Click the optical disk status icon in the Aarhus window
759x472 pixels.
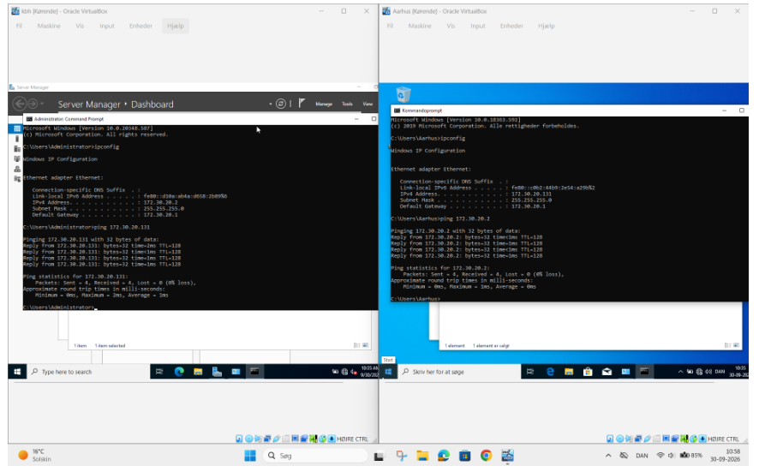click(619, 439)
